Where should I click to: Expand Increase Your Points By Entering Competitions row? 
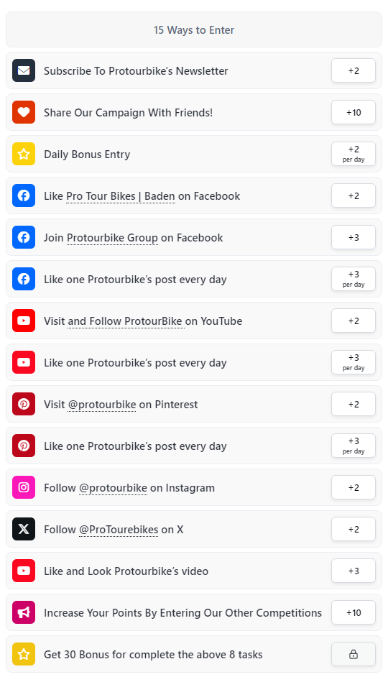pos(194,612)
